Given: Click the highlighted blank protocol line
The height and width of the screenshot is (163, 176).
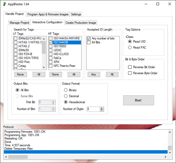Looking at the screenshot, I should [x=86, y=152].
